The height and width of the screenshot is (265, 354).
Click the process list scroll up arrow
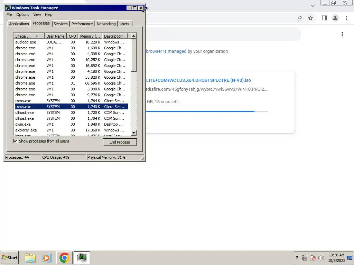click(x=134, y=36)
